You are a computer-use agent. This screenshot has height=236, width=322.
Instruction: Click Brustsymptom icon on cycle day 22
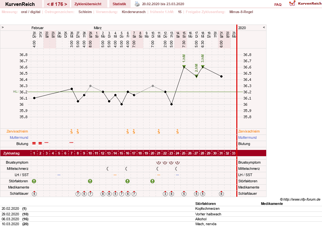tap(165, 162)
